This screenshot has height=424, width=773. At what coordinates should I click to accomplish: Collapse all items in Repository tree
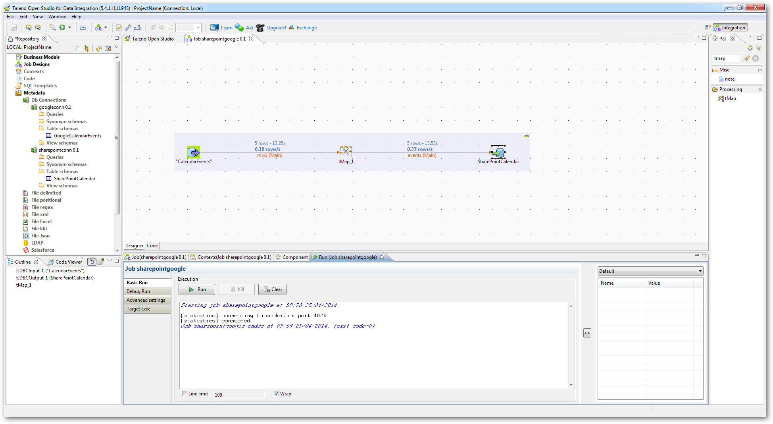tap(78, 48)
